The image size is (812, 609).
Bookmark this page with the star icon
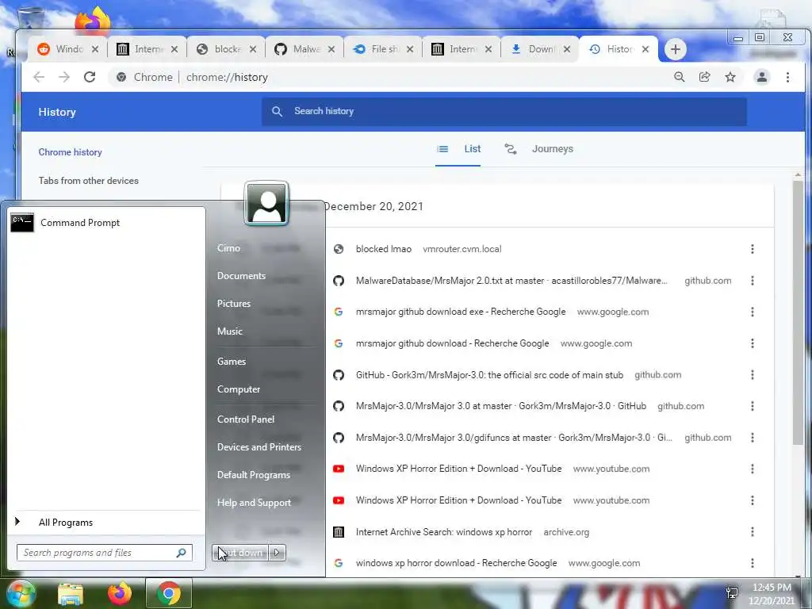[x=730, y=77]
